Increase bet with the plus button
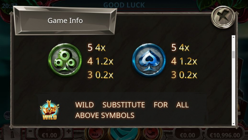 69,132
